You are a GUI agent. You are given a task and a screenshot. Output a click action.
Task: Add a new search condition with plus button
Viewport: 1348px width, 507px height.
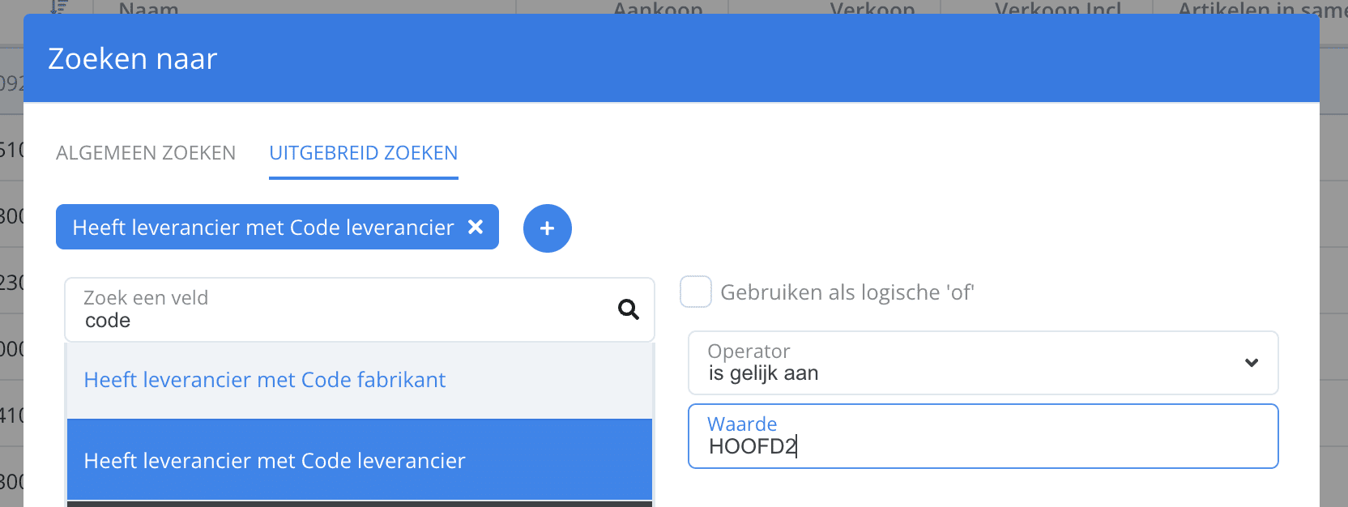pos(548,228)
